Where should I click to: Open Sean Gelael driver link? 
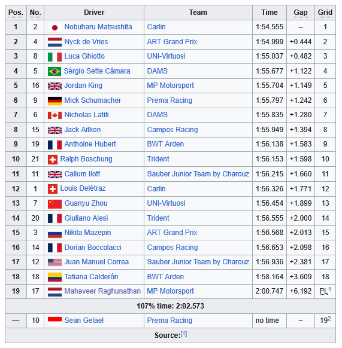[x=84, y=320]
